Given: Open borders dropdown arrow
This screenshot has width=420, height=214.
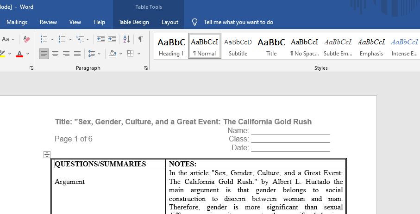Looking at the screenshot, I should (x=139, y=54).
